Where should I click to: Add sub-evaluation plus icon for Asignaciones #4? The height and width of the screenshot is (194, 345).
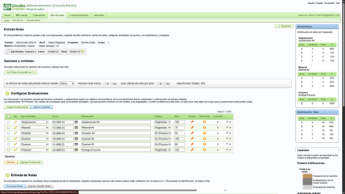[204, 122]
